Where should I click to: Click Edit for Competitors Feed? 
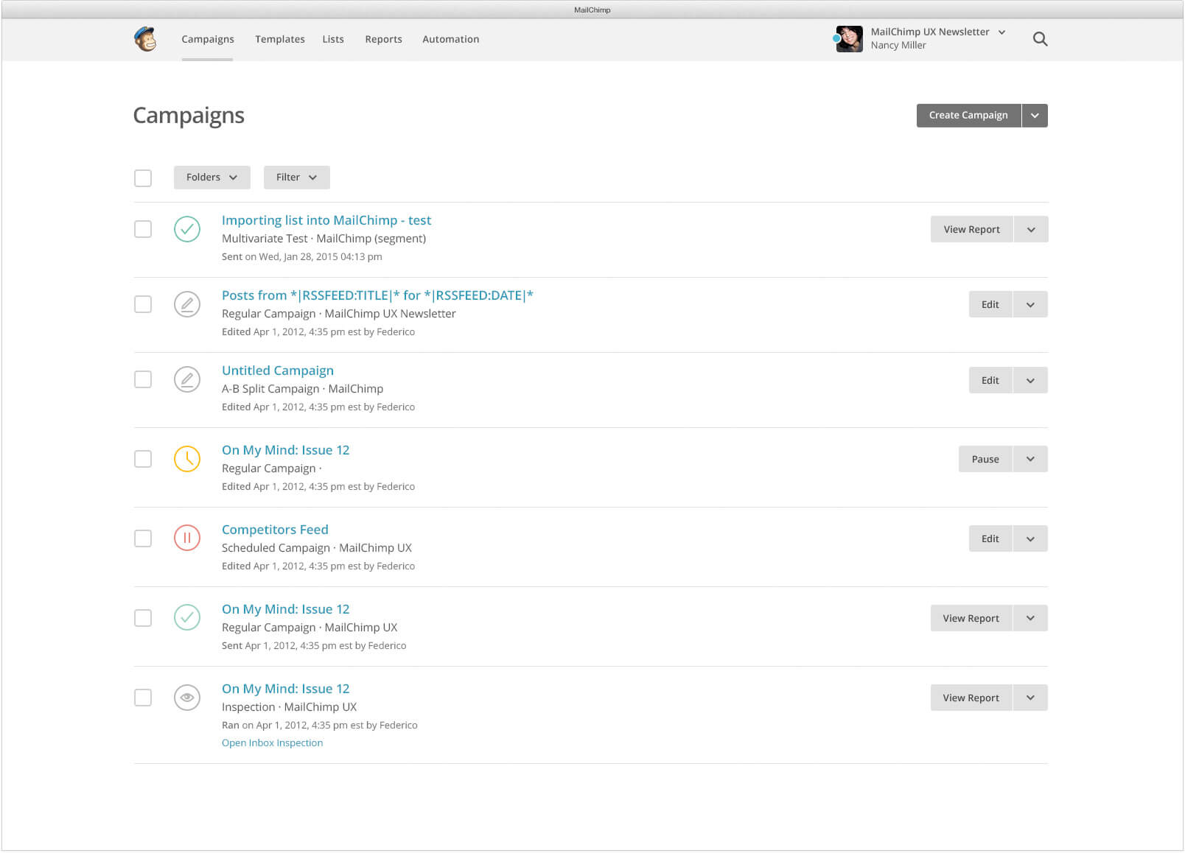990,538
